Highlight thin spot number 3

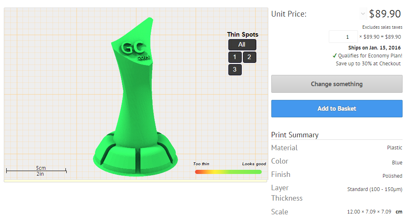[235, 70]
